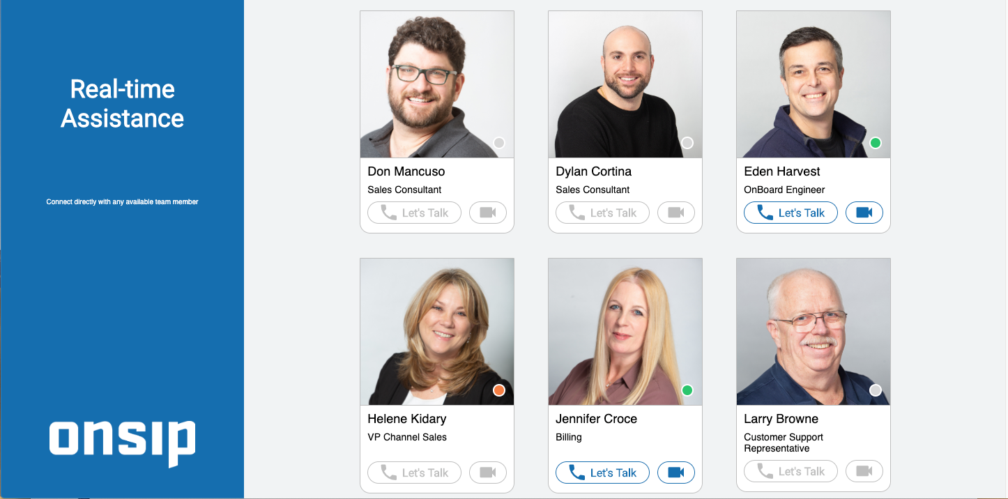The width and height of the screenshot is (1008, 499).
Task: Click Let's Talk under Helene Kidary
Action: pyautogui.click(x=414, y=473)
